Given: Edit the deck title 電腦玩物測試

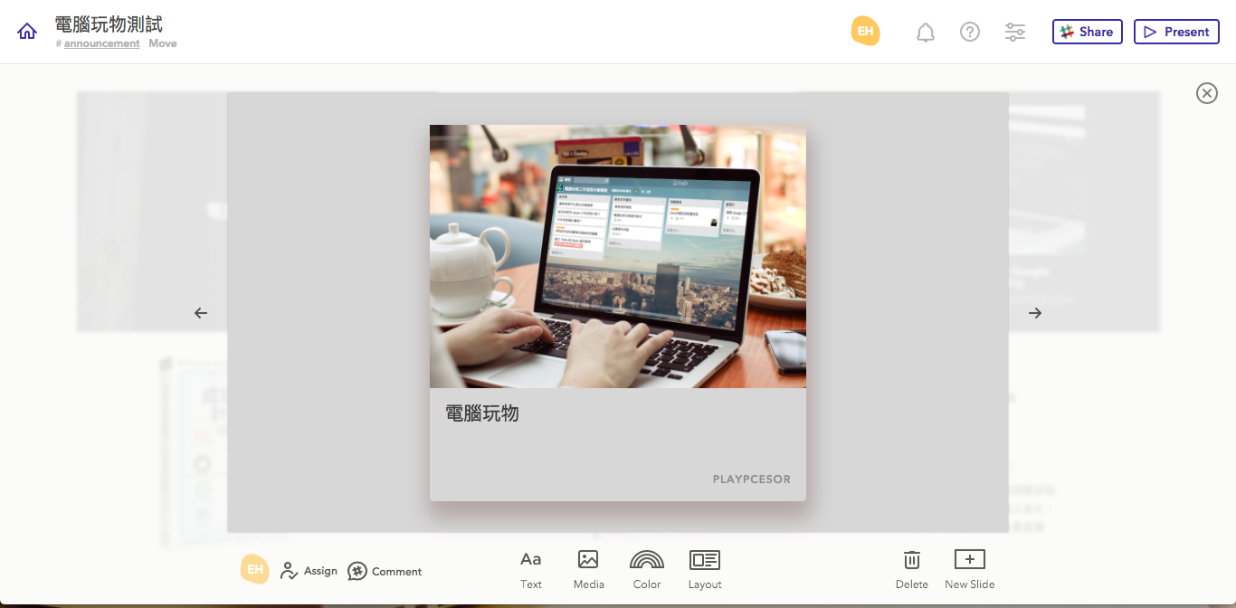Looking at the screenshot, I should pos(109,24).
